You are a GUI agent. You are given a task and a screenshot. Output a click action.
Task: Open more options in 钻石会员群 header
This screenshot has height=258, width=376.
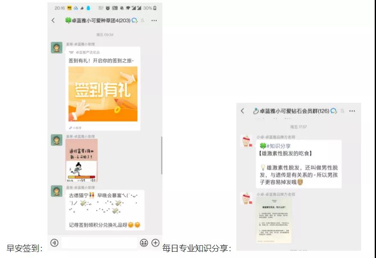coord(352,111)
